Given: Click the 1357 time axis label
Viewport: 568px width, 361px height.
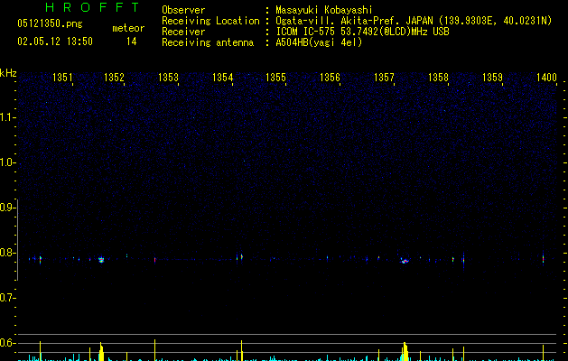Looking at the screenshot, I should 384,78.
